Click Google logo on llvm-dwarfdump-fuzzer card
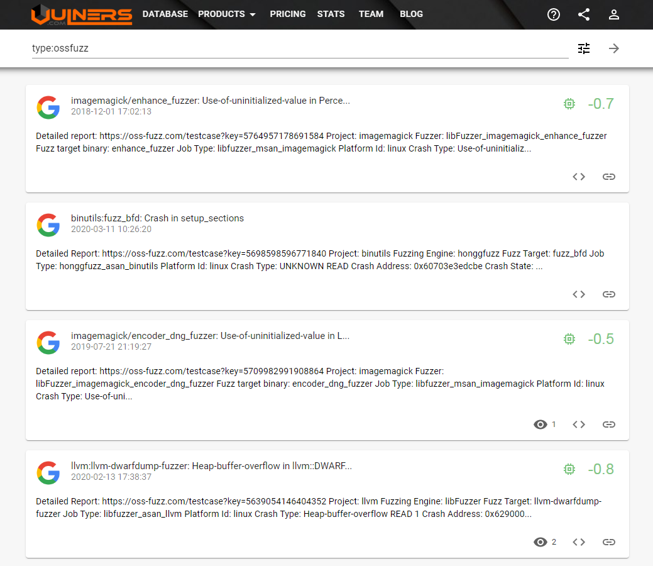 (48, 472)
